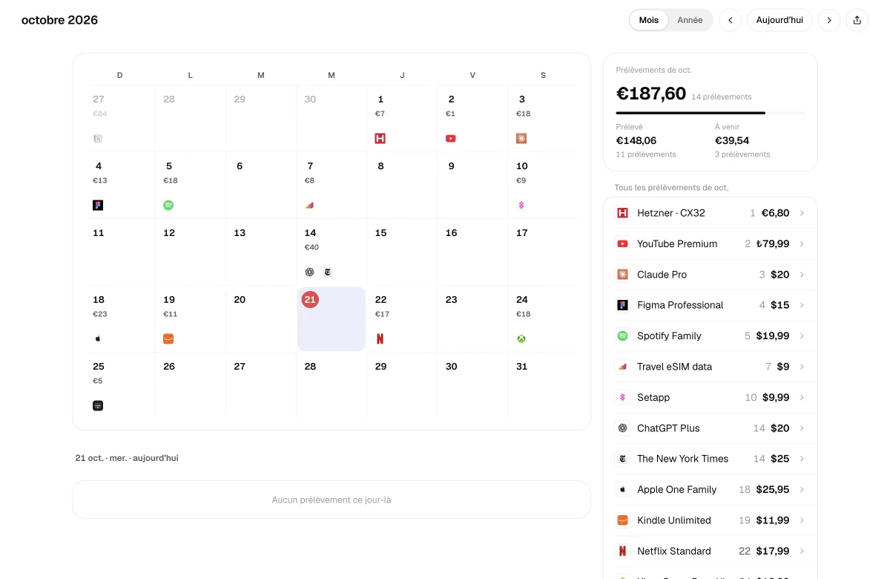Click the YouTube Premium logo in the list

point(623,243)
